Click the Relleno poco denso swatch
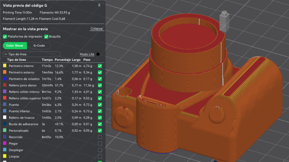289x162 pixels. (x=5, y=85)
